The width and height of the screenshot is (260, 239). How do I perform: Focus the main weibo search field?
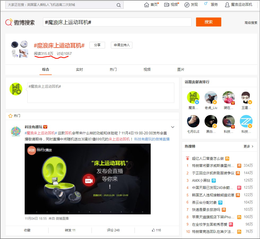click(117, 22)
